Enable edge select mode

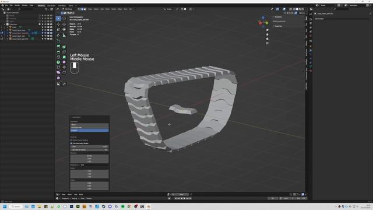point(82,9)
